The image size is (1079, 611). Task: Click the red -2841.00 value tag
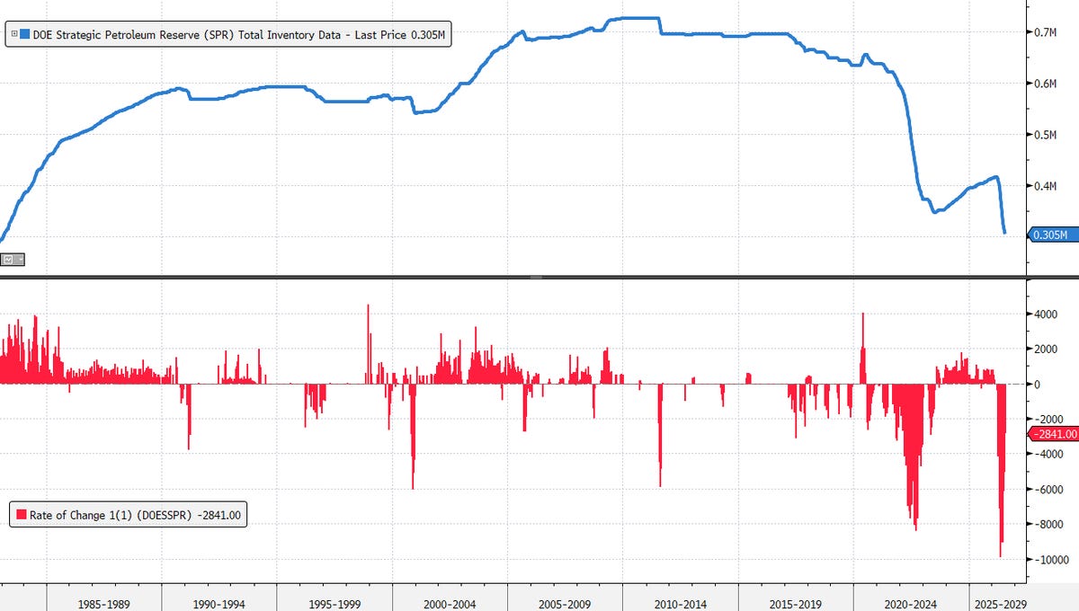1051,434
